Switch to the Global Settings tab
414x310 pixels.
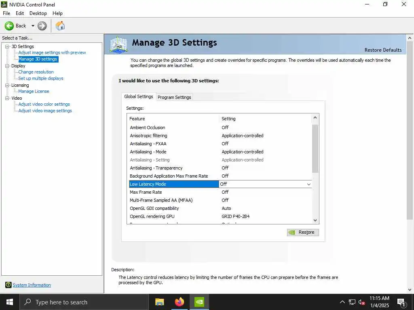coord(139,96)
